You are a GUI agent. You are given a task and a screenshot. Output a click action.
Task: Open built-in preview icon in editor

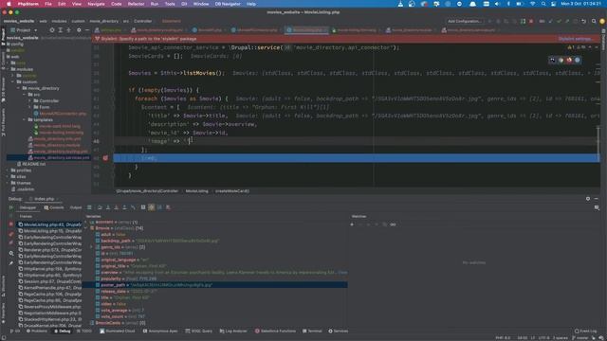(552, 60)
